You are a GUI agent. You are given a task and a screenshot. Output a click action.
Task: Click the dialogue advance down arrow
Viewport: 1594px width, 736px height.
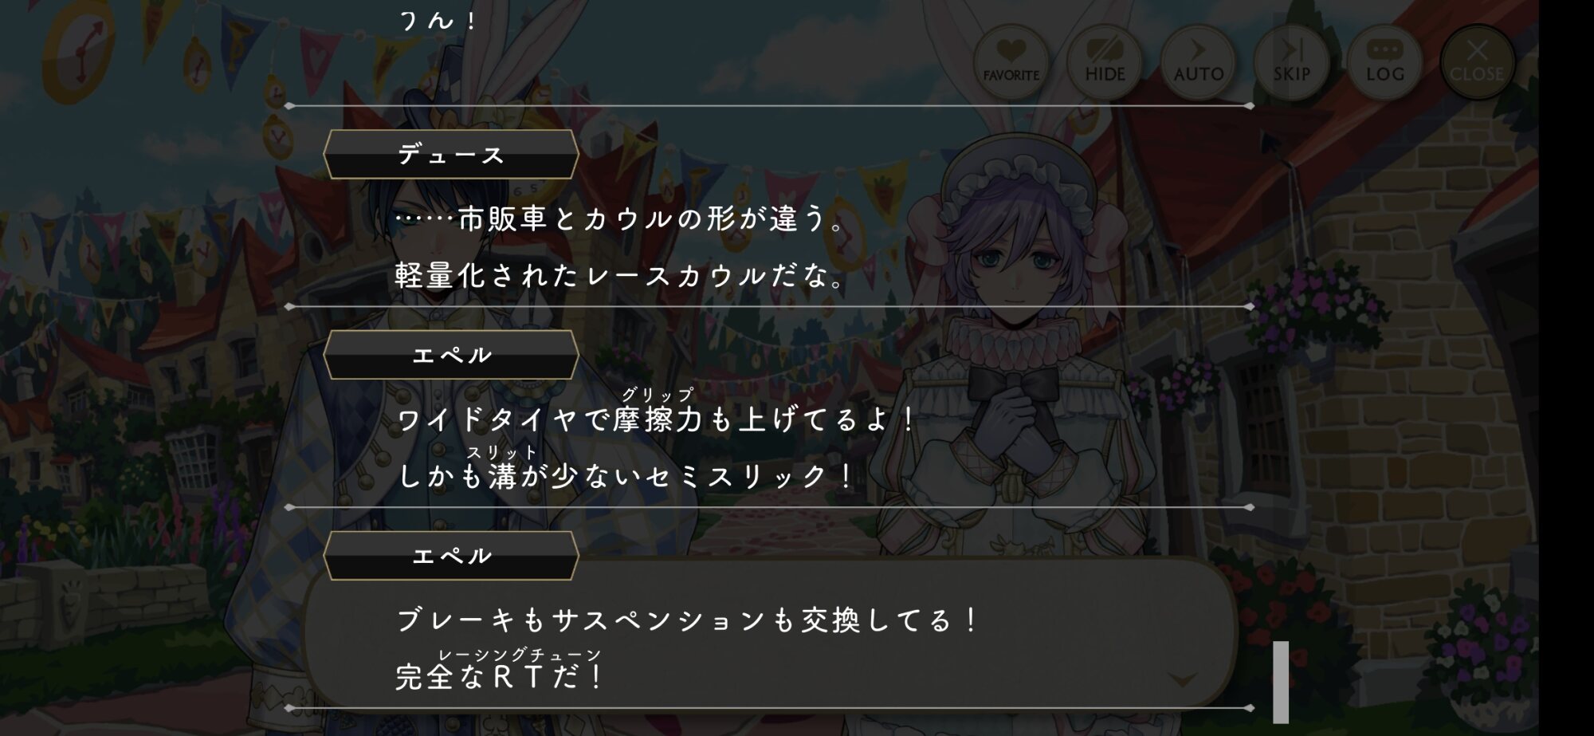[x=1182, y=679]
